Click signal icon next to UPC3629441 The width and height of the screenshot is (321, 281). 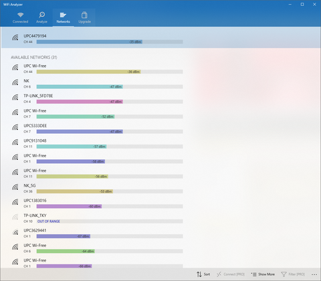(x=15, y=232)
